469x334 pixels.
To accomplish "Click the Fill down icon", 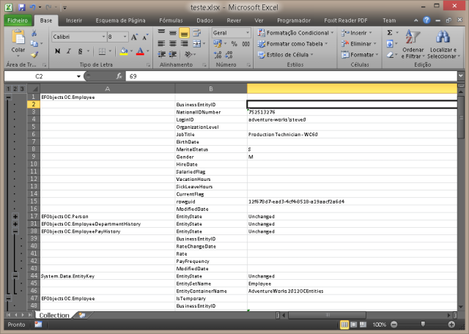I will point(390,44).
